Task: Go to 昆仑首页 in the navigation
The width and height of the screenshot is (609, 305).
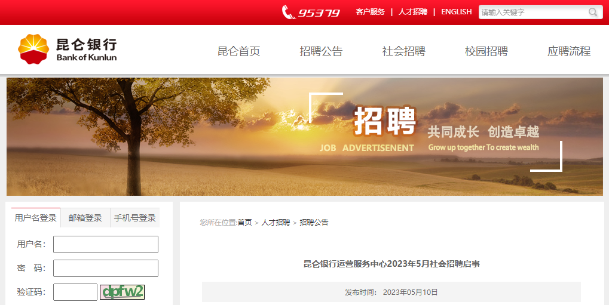Action: coord(239,51)
